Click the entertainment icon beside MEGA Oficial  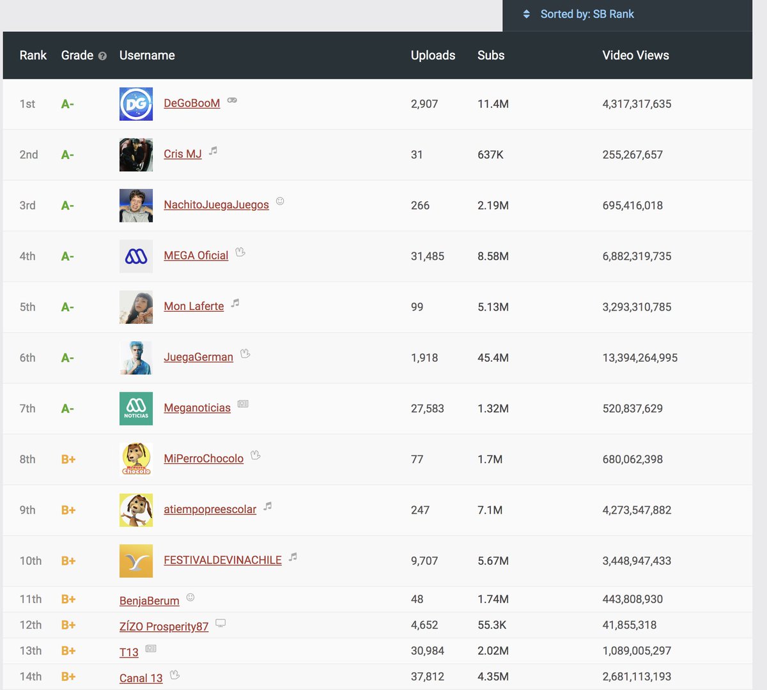point(240,252)
